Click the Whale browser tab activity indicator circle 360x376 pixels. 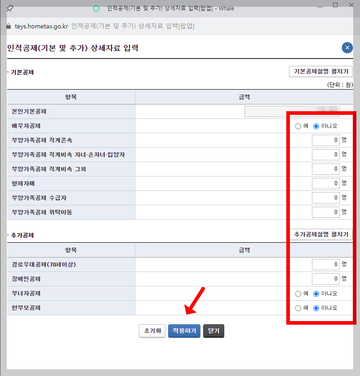point(96,8)
